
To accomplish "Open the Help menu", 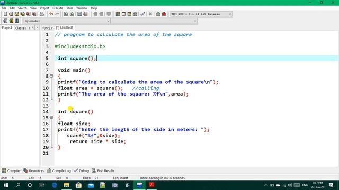I will click(x=94, y=8).
